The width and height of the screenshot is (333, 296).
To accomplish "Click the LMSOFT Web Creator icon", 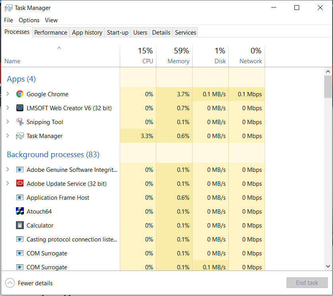I will click(20, 108).
